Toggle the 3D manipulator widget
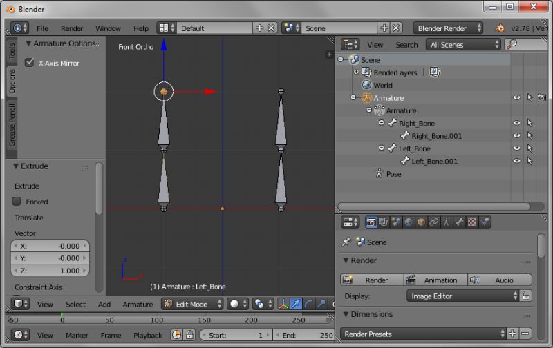 tap(283, 304)
